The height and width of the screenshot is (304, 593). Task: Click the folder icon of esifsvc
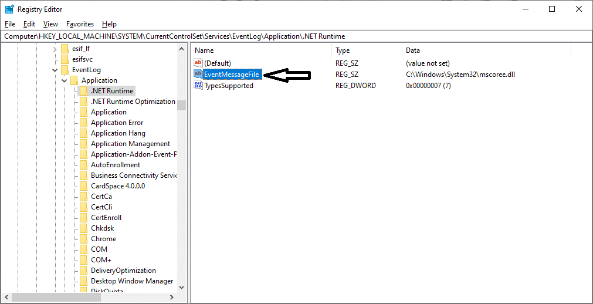pos(65,59)
